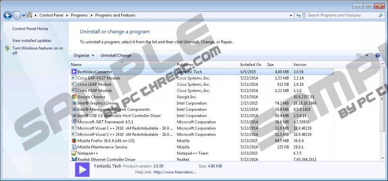The height and width of the screenshot is (181, 388).
Task: Click the refresh button beside address bar
Action: [299, 15]
